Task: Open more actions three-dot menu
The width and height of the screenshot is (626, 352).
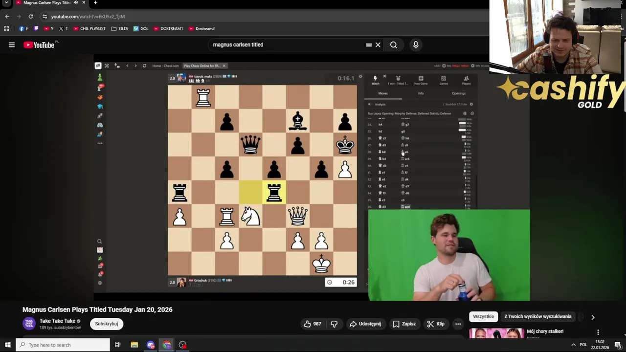Action: pos(458,324)
